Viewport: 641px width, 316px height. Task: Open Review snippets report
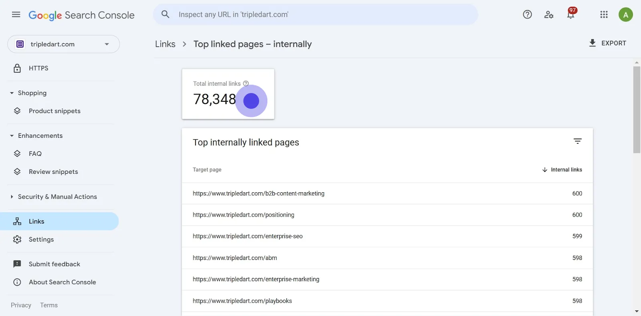60,172
